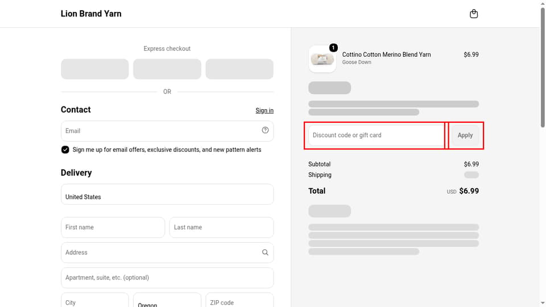Click the bold $6.99 total amount

(x=469, y=191)
